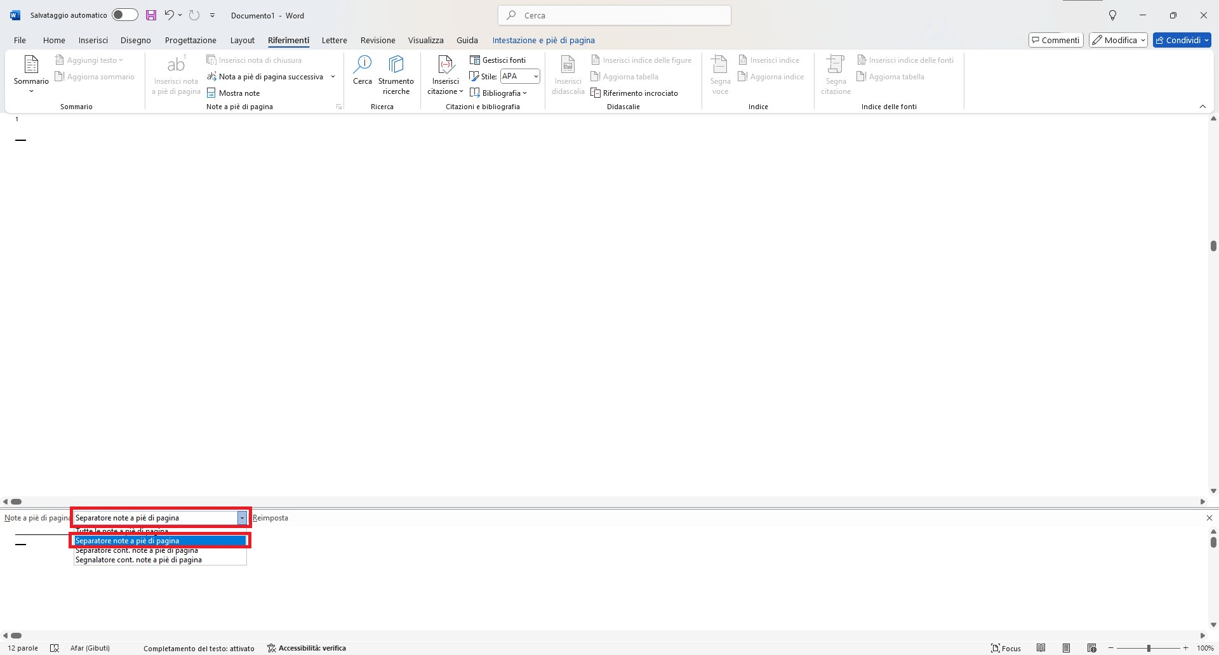Viewport: 1219px width, 655px height.
Task: Click the redo arrow in title bar
Action: click(x=194, y=15)
